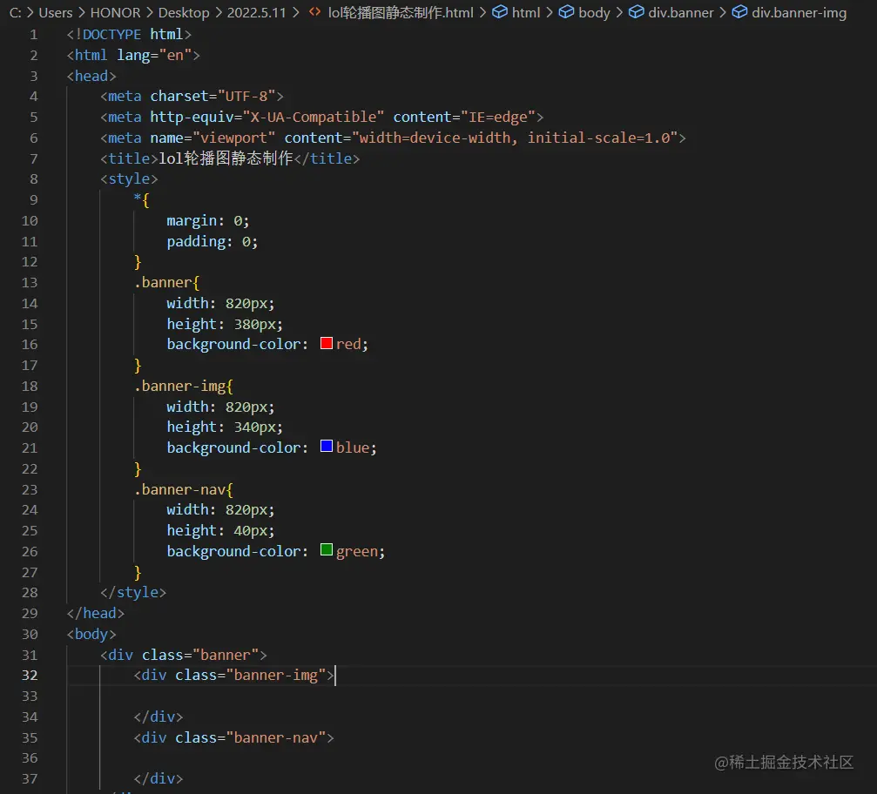Click the 'lol轮播图静态制作.html' file breadcrumb
Viewport: 877px width, 794px height.
pos(401,12)
